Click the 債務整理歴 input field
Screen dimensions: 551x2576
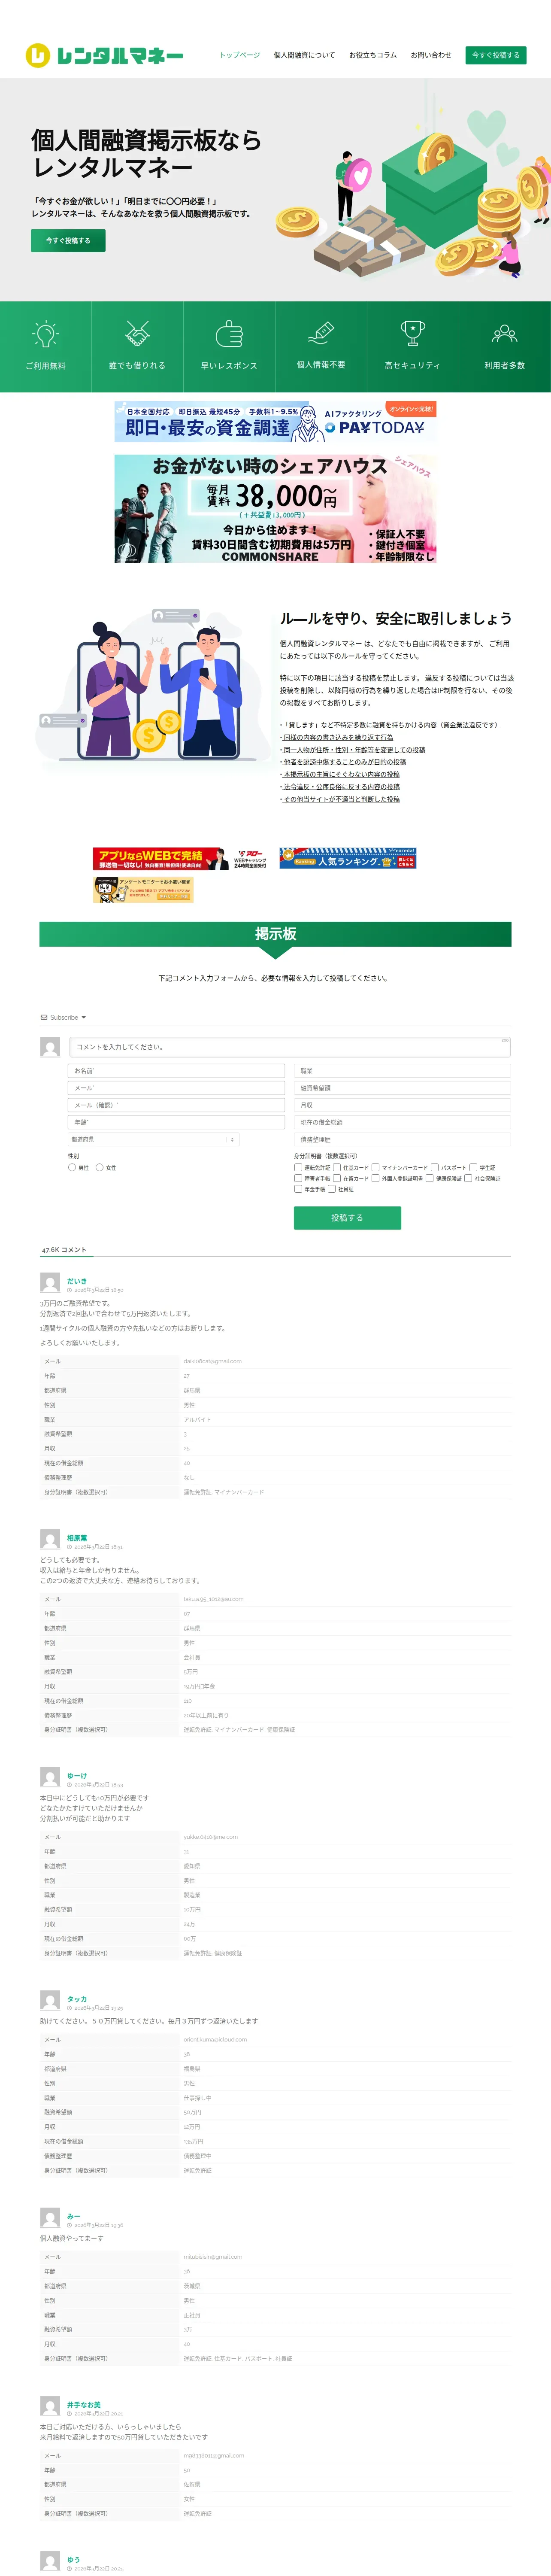point(402,1139)
